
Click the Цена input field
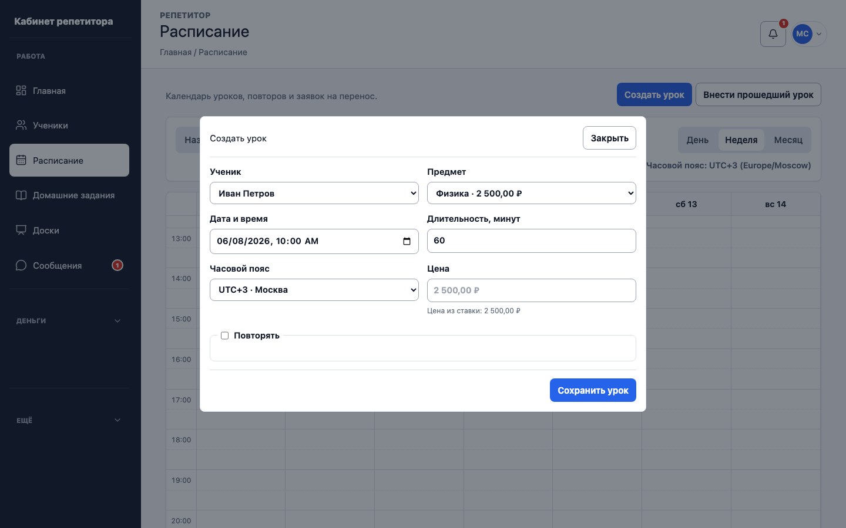pos(532,290)
